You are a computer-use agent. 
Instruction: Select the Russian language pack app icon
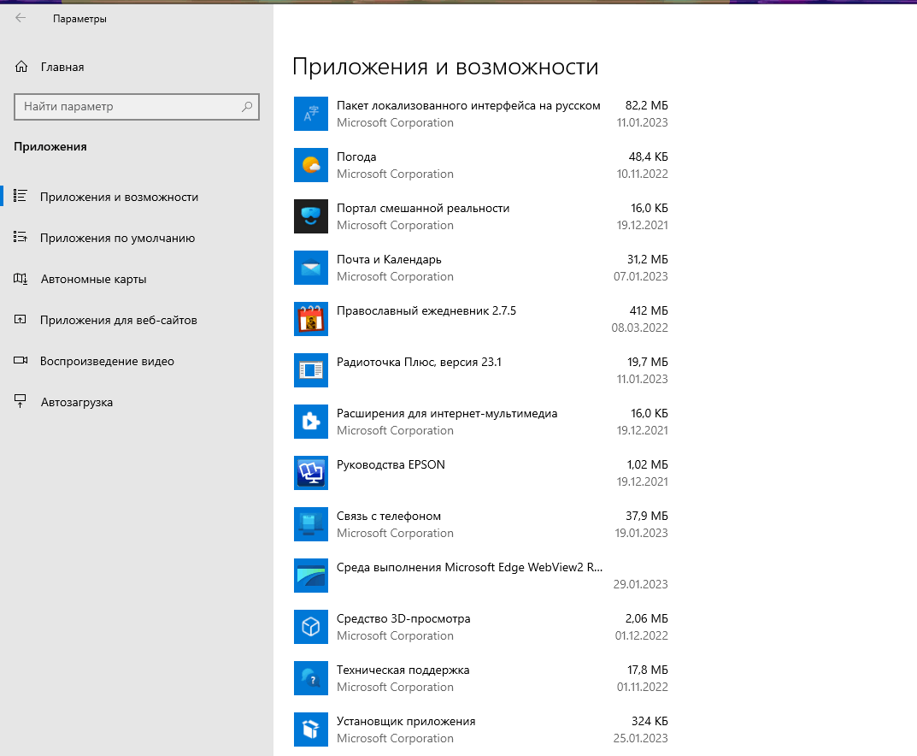(310, 114)
